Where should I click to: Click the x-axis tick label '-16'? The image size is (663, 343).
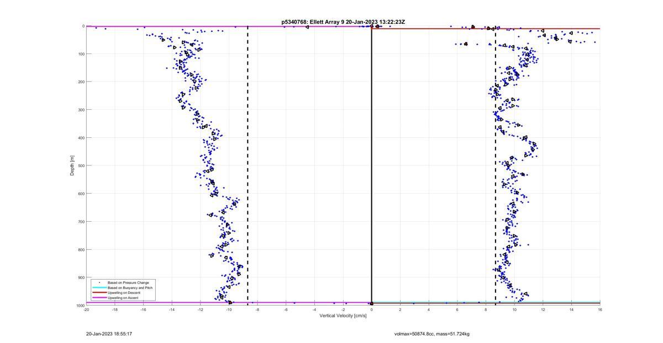click(143, 309)
